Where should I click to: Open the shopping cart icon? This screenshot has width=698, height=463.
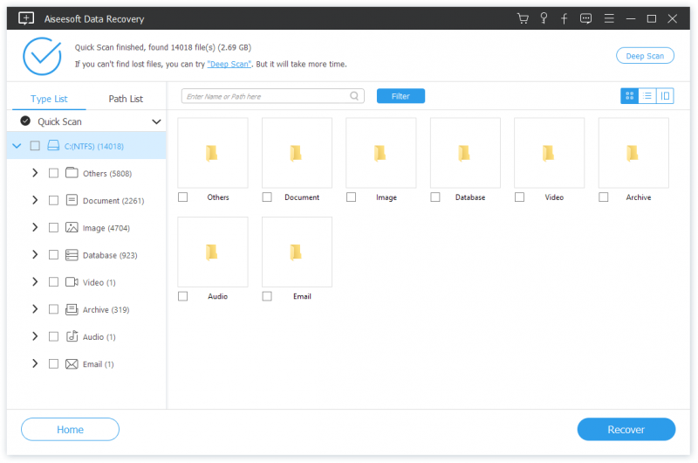click(x=523, y=18)
